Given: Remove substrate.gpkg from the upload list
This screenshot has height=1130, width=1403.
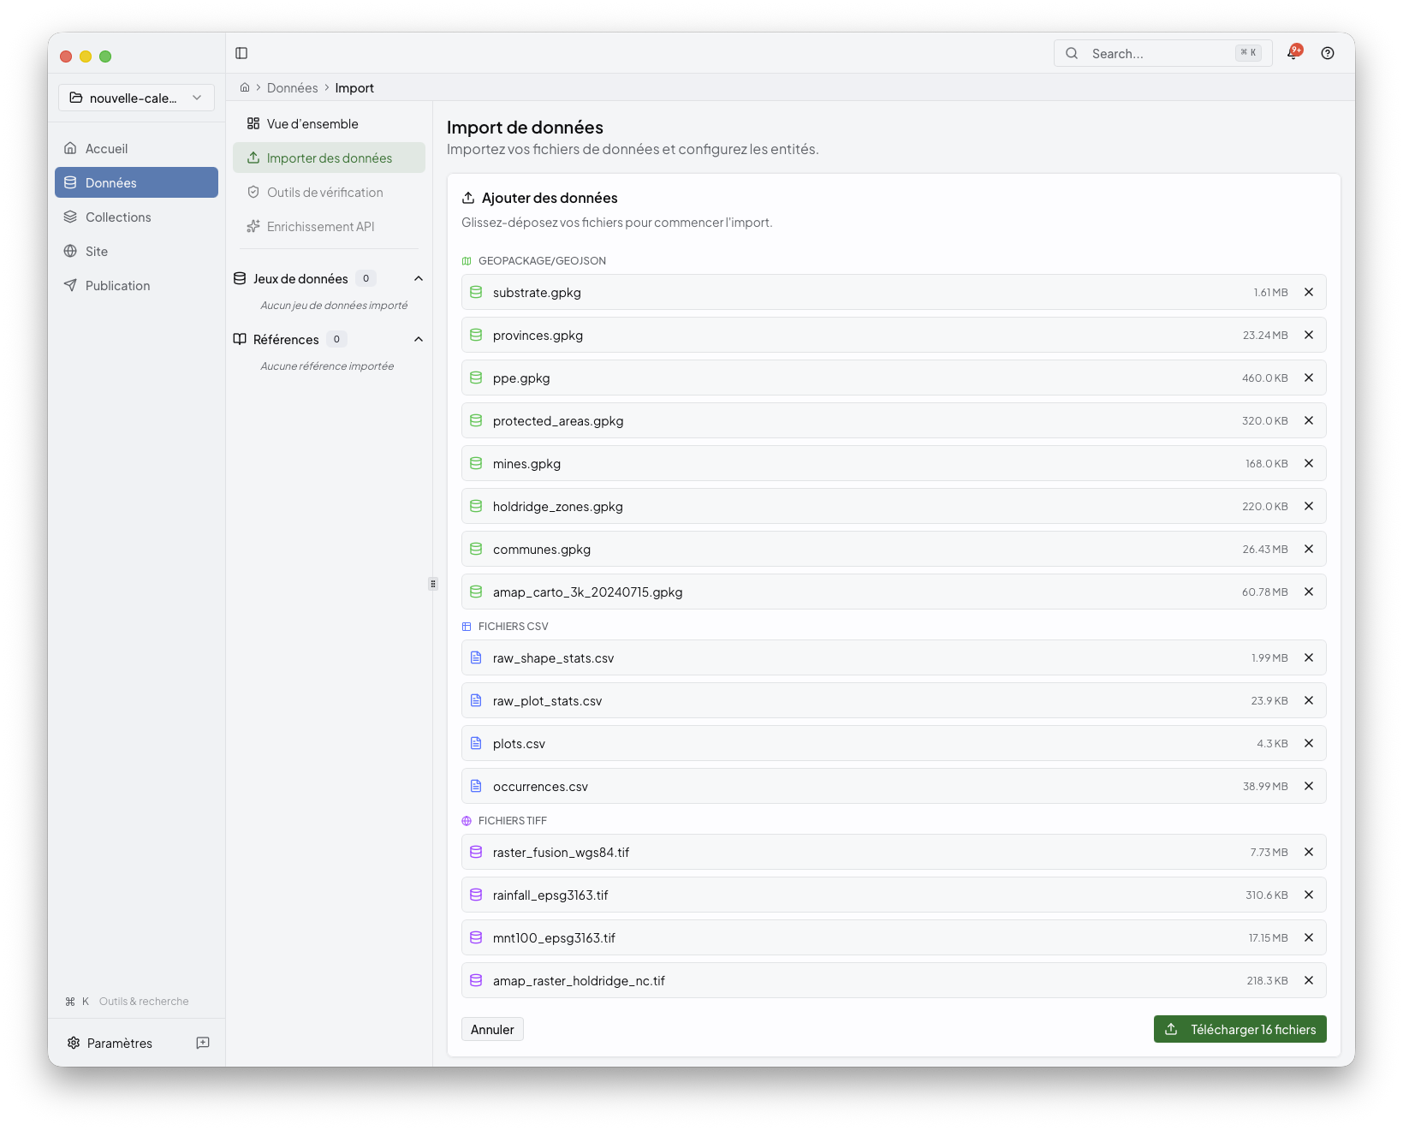Looking at the screenshot, I should [x=1309, y=292].
